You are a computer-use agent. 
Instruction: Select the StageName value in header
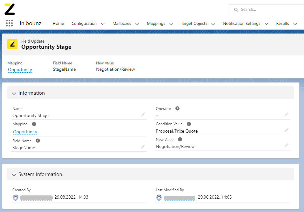tap(64, 69)
